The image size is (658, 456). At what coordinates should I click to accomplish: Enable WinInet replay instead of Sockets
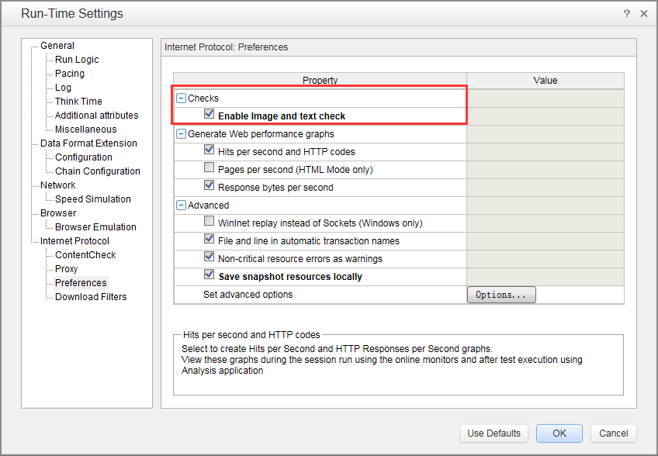(x=209, y=222)
